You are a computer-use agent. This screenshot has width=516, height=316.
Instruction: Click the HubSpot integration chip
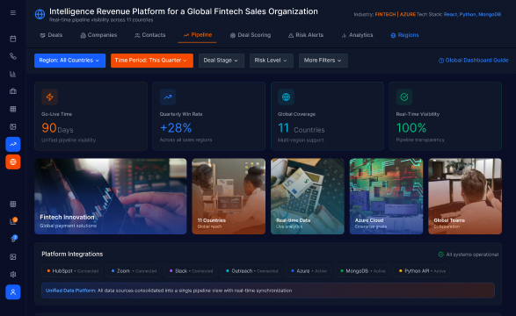pyautogui.click(x=72, y=271)
